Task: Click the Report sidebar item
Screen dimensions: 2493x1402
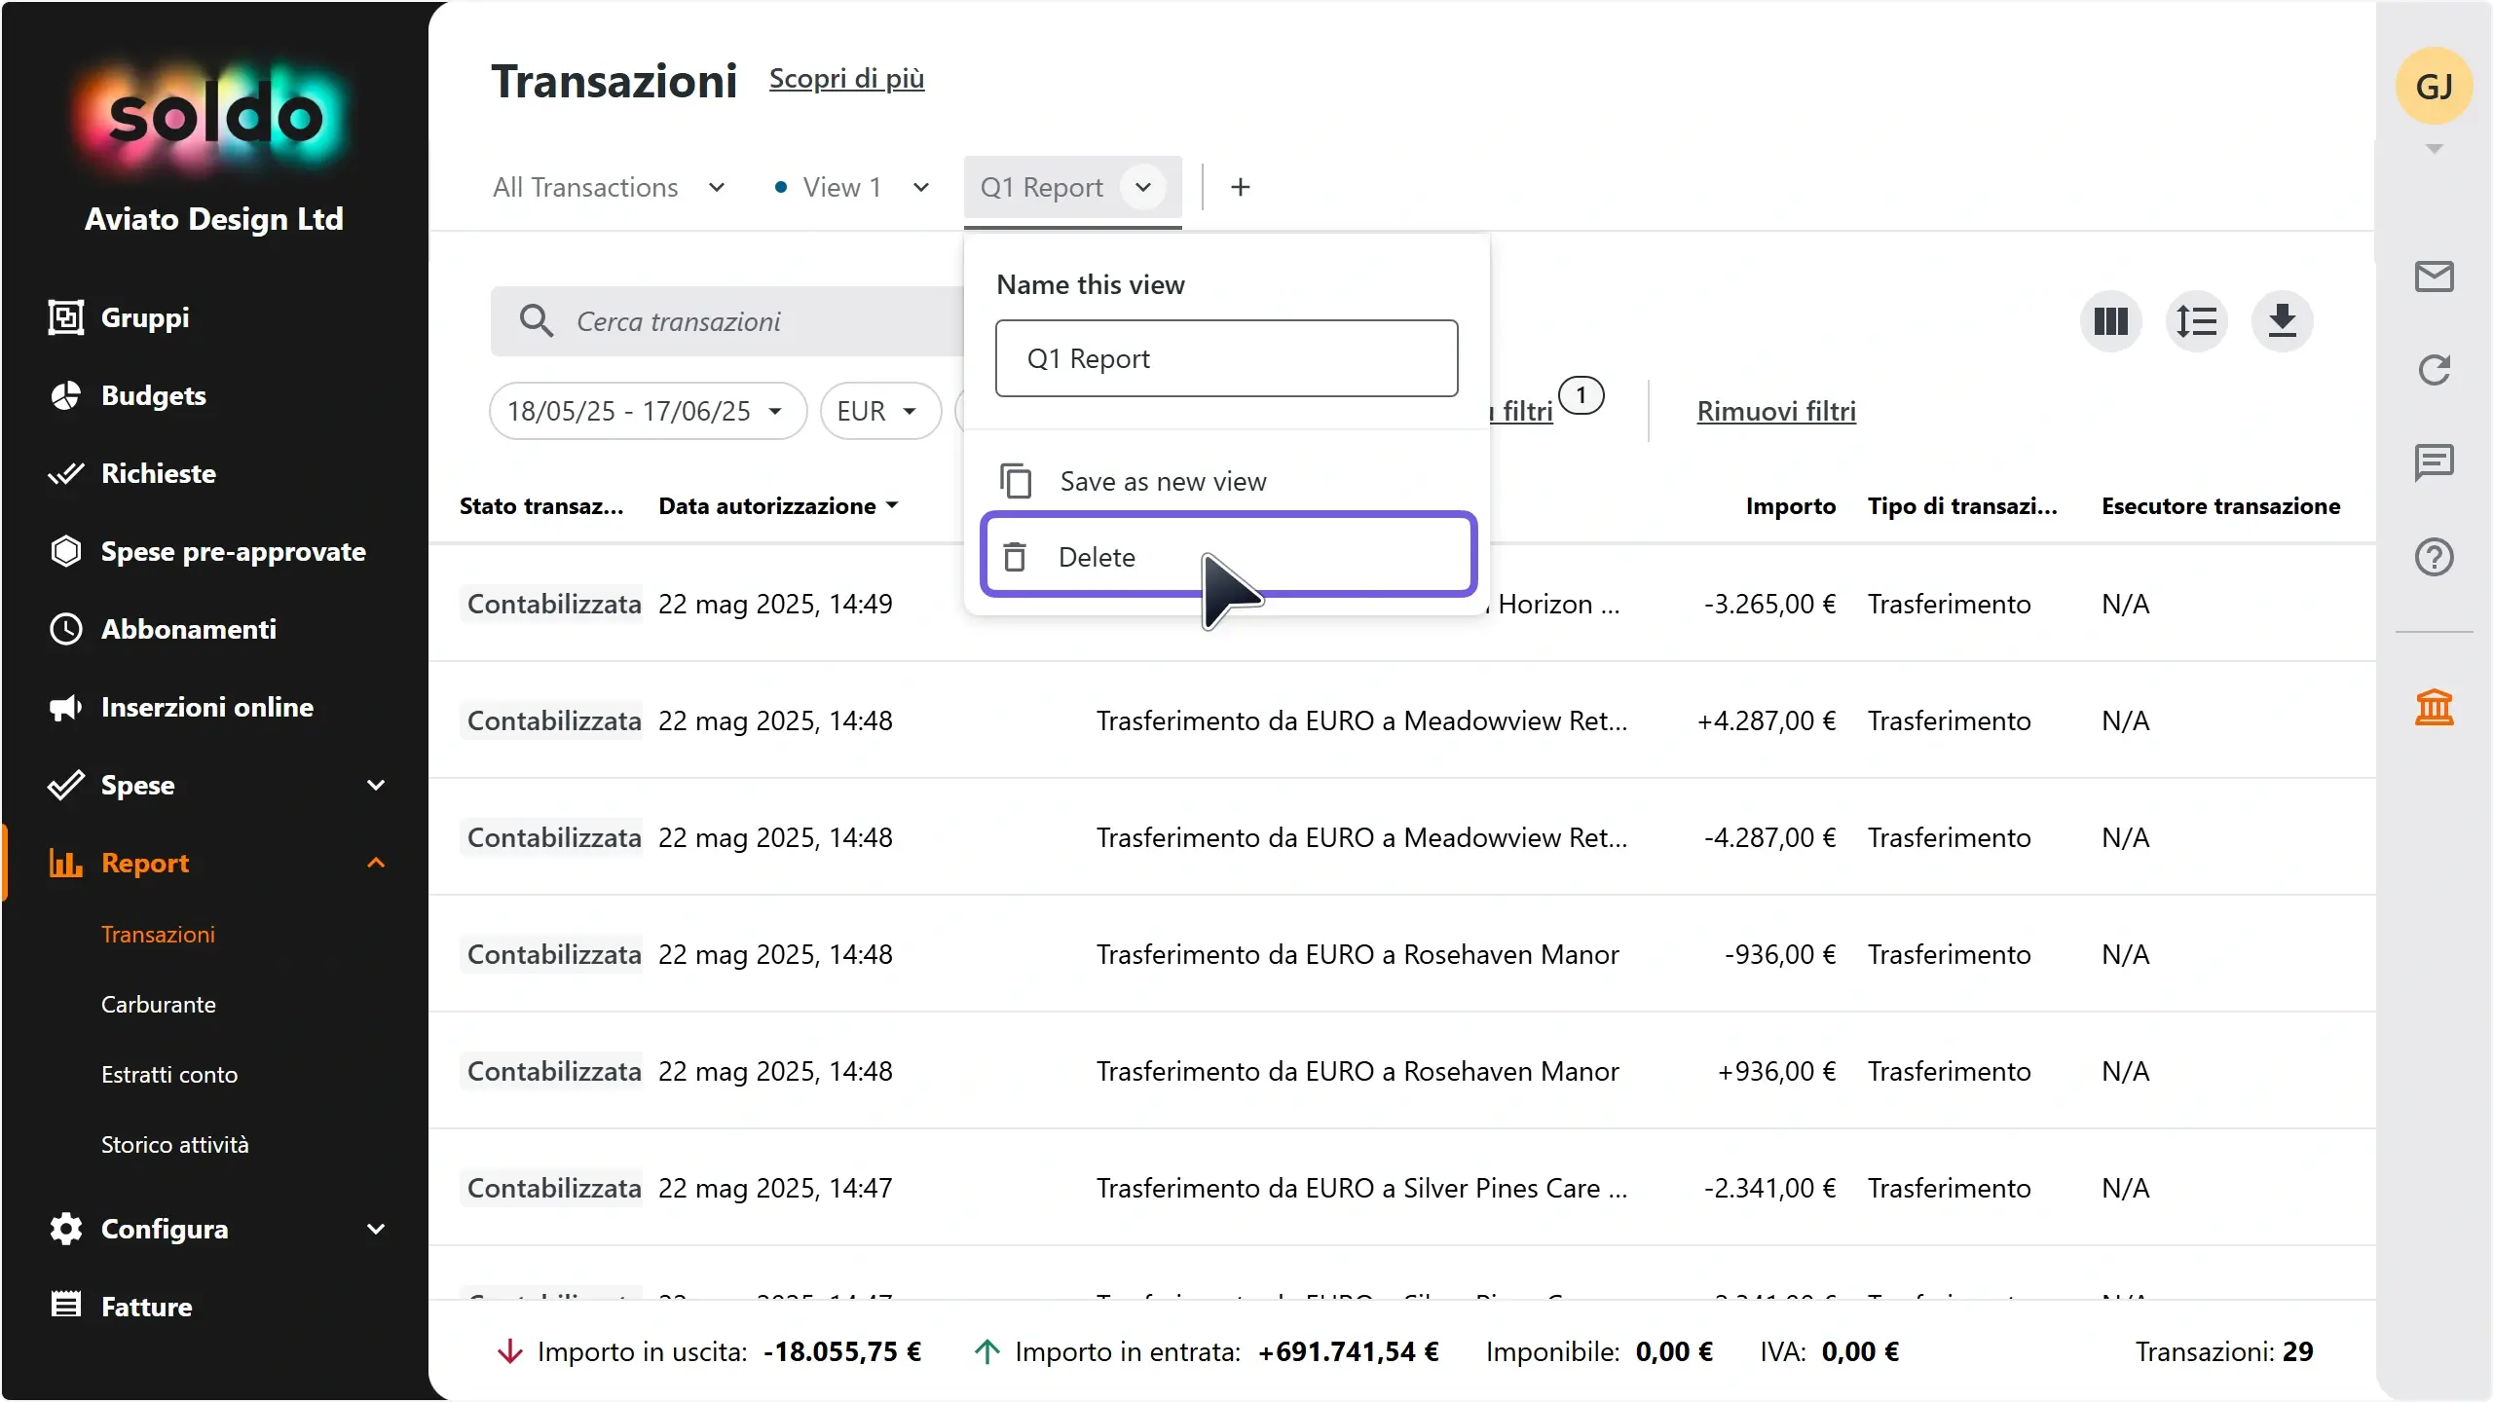Action: click(145, 863)
